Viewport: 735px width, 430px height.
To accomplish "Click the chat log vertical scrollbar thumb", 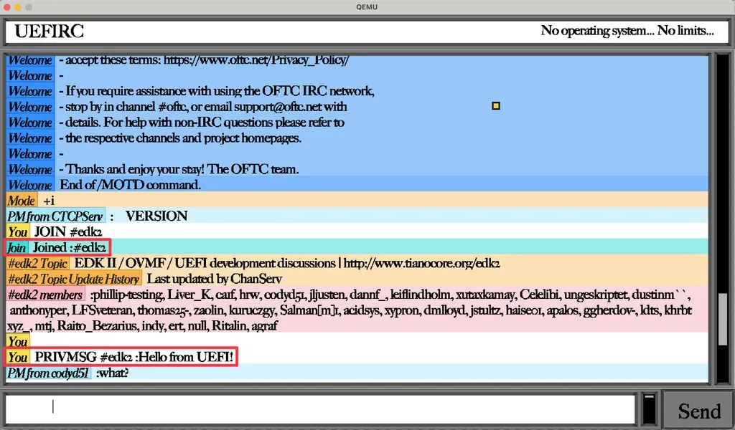I will (721, 319).
